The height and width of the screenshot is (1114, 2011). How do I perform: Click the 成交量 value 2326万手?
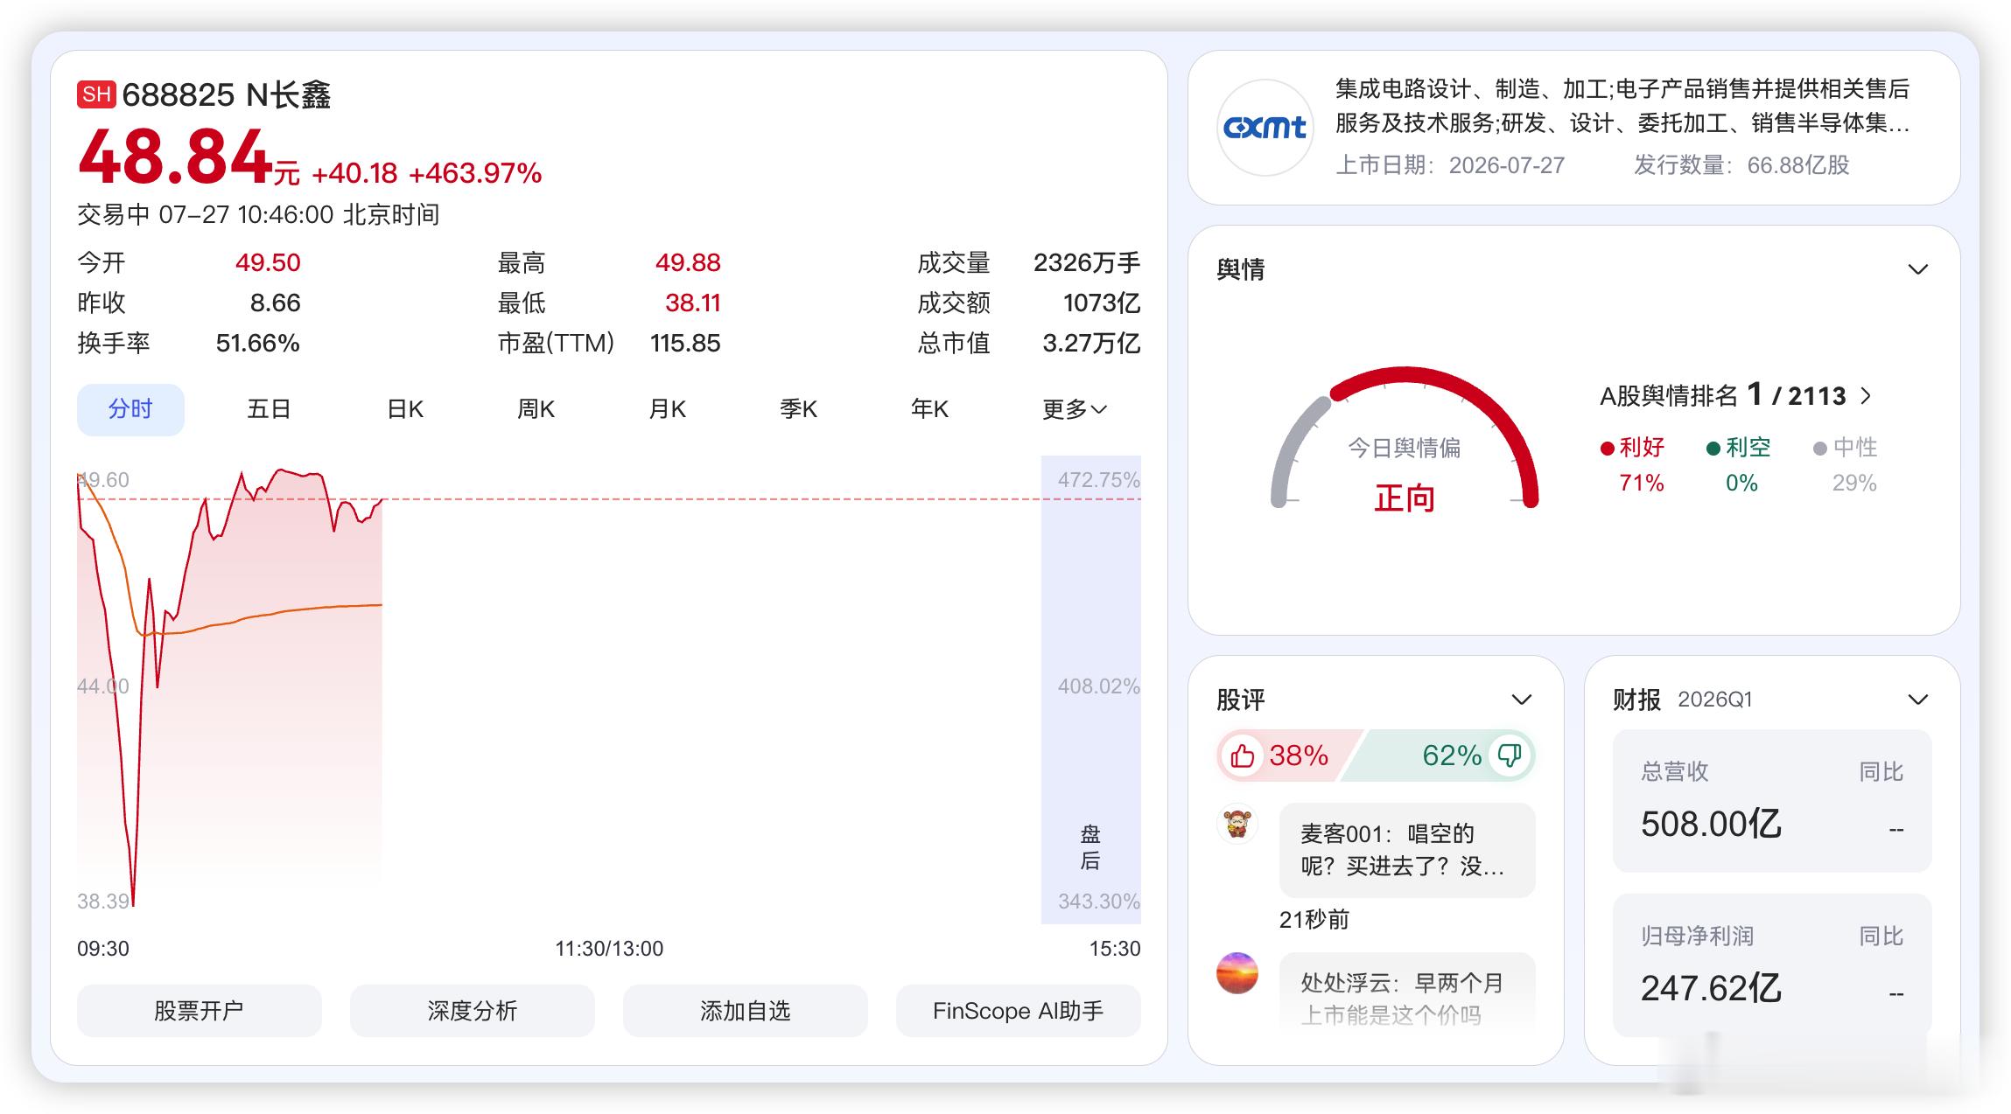(1087, 262)
